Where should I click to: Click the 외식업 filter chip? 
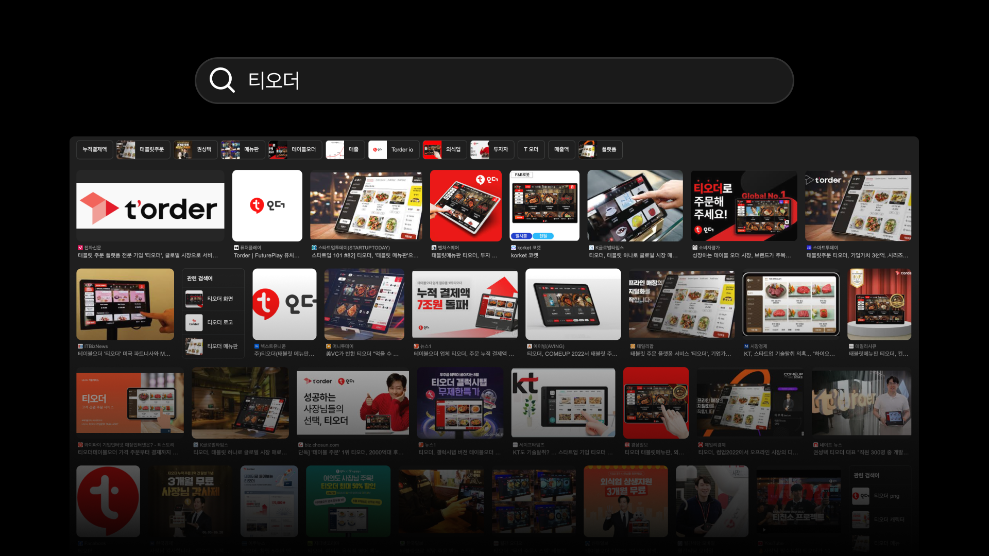click(x=445, y=150)
